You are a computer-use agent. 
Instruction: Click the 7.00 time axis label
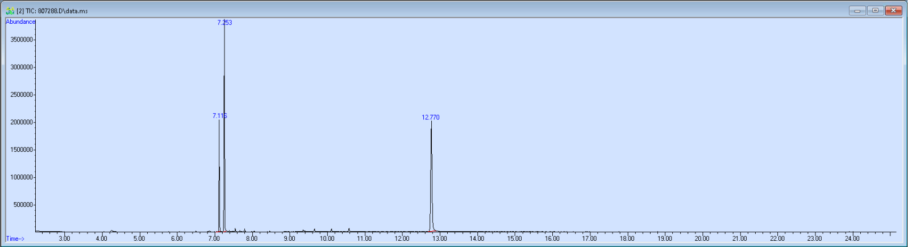click(x=214, y=239)
